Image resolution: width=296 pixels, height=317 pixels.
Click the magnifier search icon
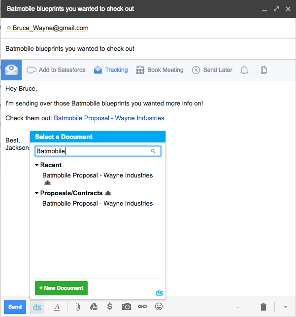point(153,151)
